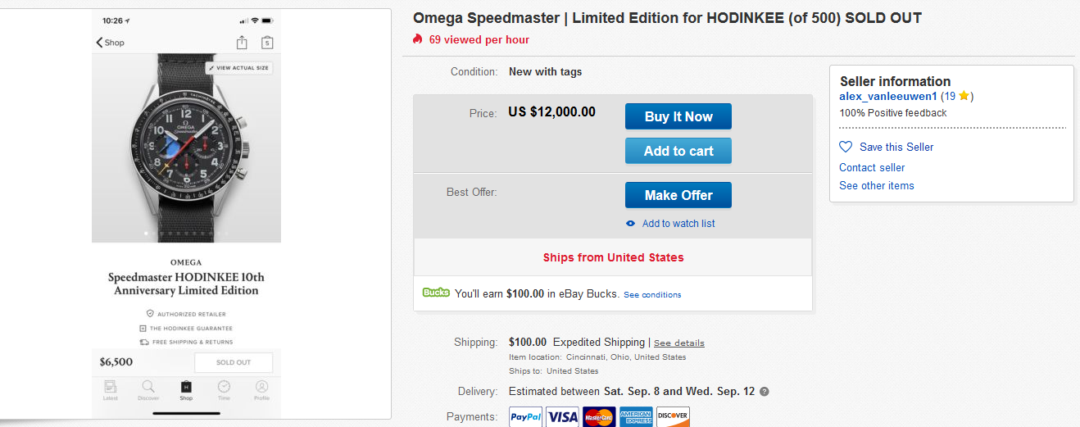Image resolution: width=1080 pixels, height=427 pixels.
Task: Click the Omega watch product image
Action: tap(186, 152)
